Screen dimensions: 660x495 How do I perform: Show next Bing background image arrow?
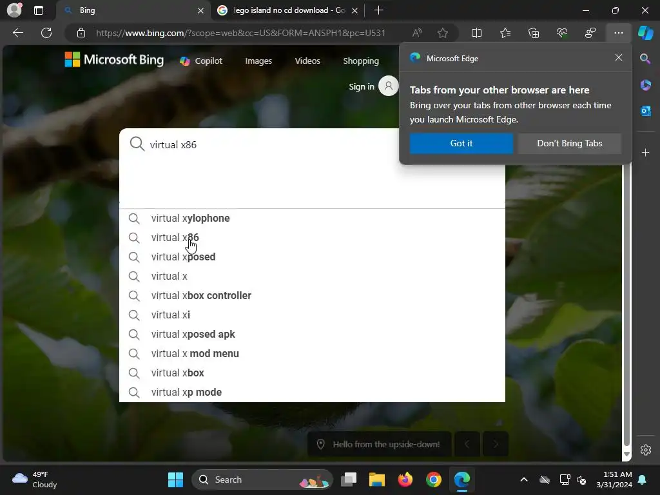496,444
